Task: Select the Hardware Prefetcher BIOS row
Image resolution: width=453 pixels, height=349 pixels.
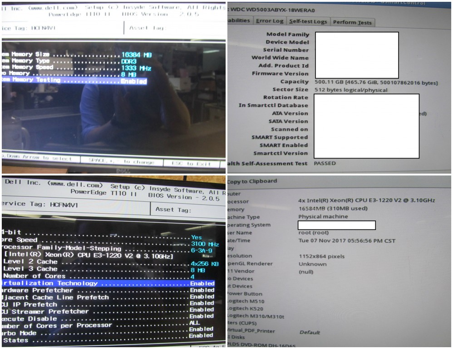Action: point(108,290)
